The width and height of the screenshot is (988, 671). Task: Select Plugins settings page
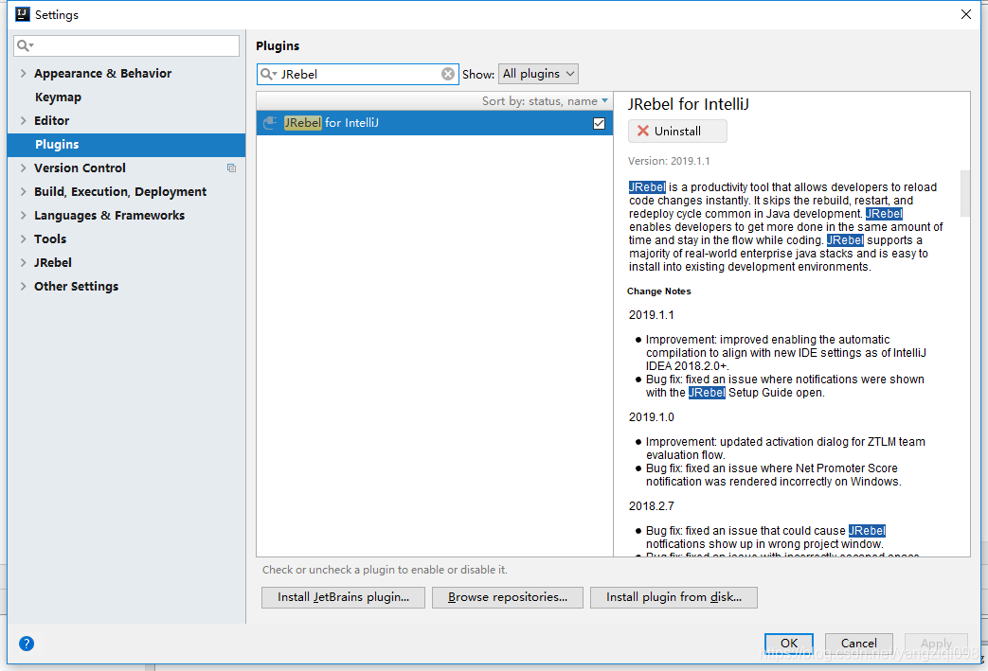pyautogui.click(x=126, y=145)
